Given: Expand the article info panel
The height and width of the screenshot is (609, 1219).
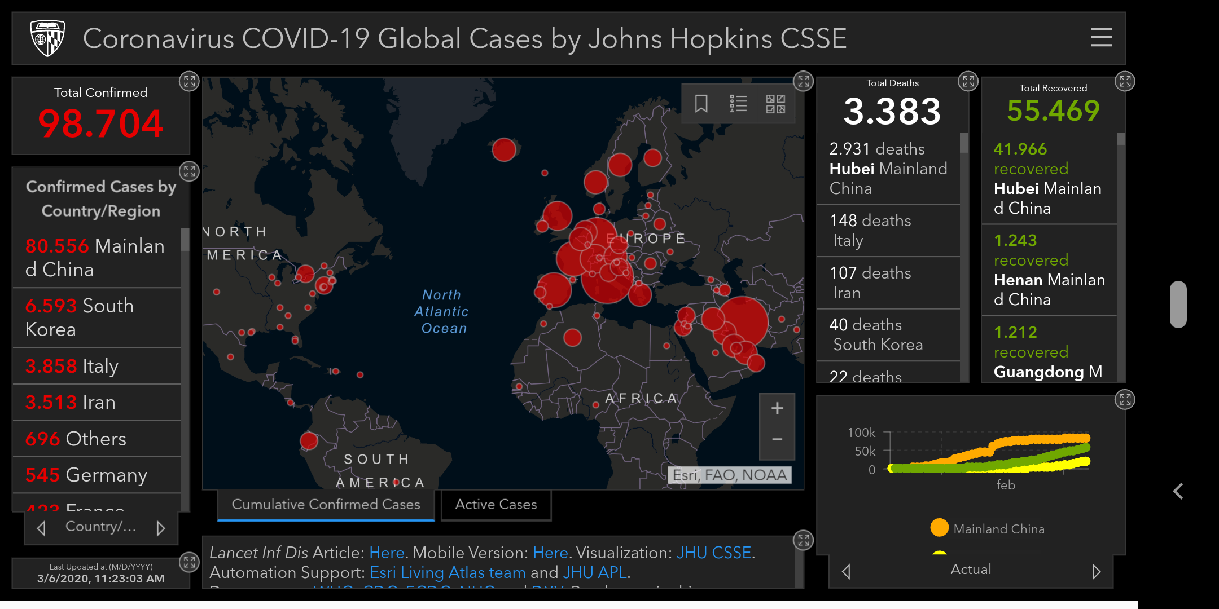Looking at the screenshot, I should (x=803, y=540).
